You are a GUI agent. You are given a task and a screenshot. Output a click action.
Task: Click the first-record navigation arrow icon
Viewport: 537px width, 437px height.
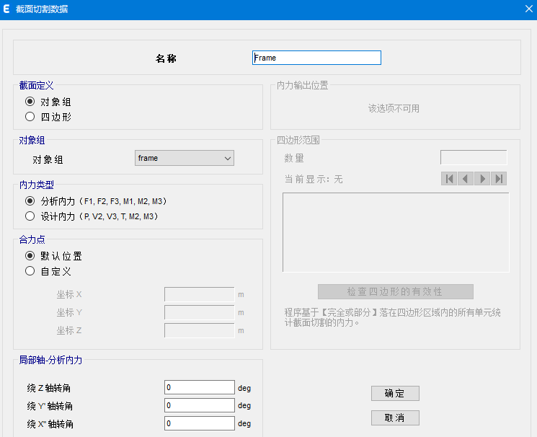point(450,179)
